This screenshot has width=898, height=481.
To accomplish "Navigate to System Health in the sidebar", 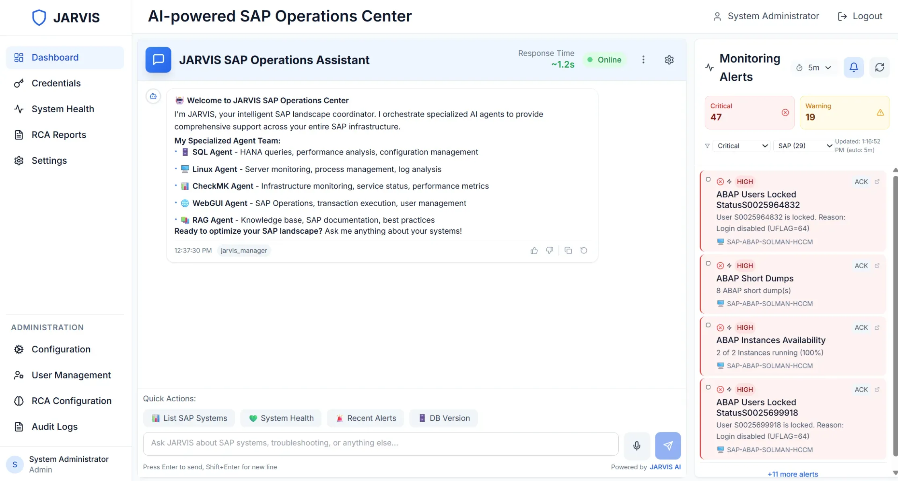I will (63, 109).
